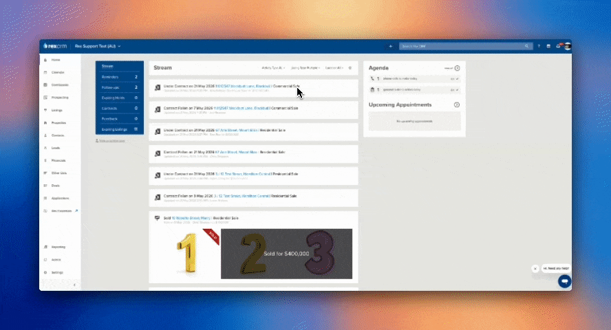611x330 pixels.
Task: Open the Sold for $400,000 image
Action: tap(286, 254)
